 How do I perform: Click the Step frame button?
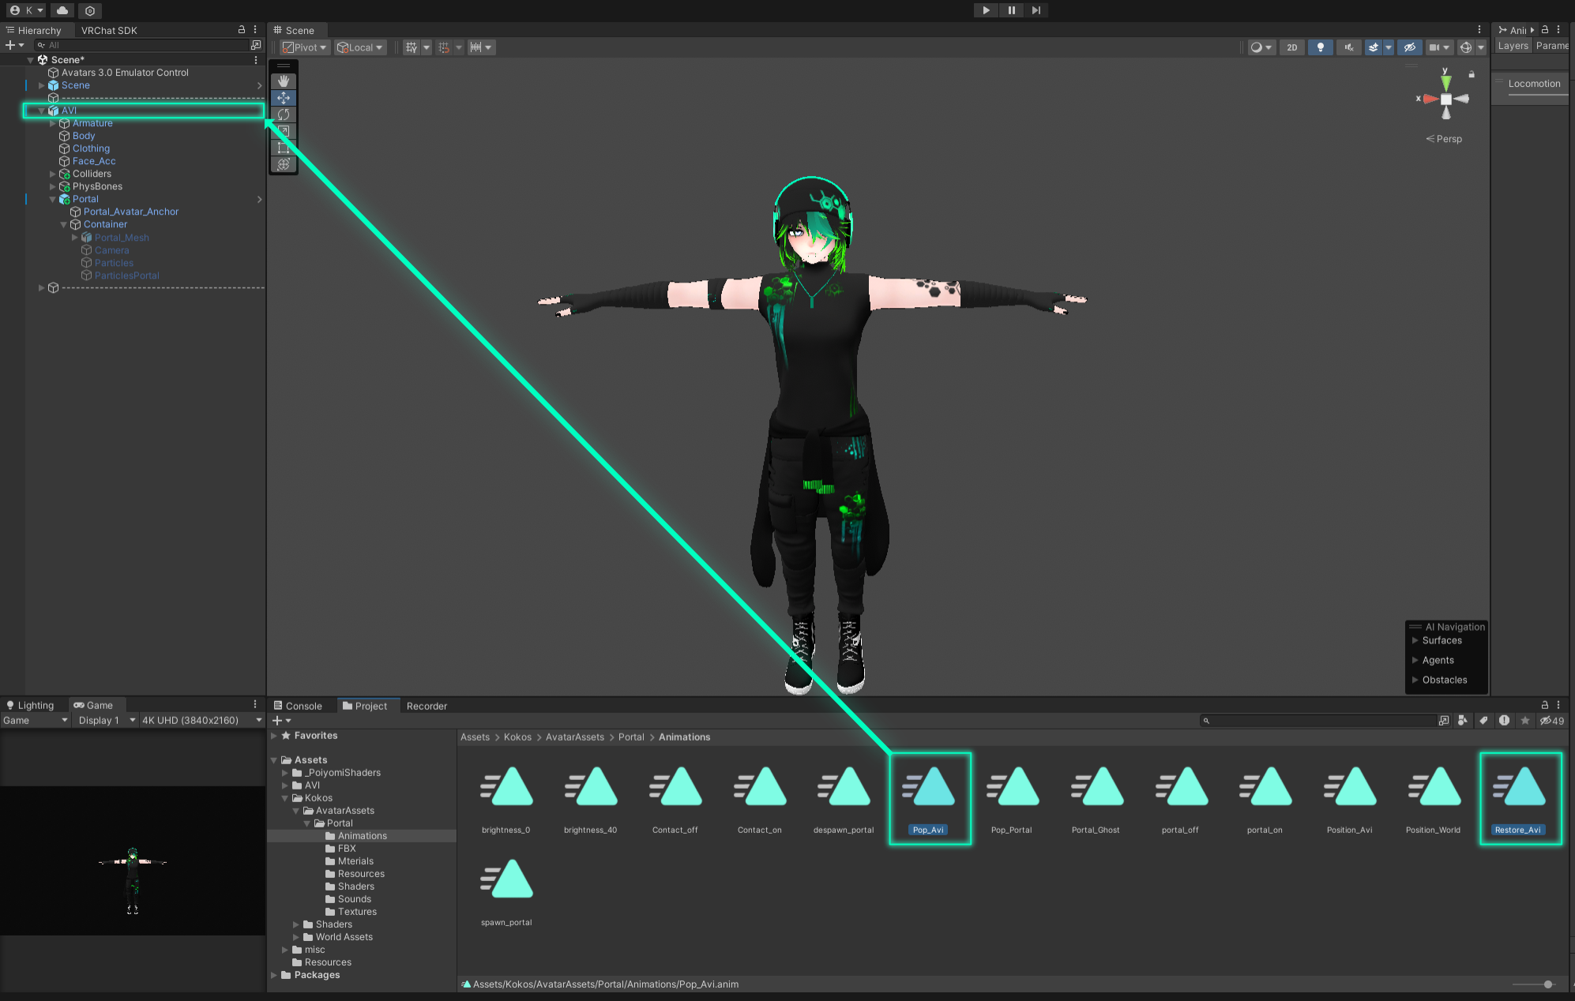coord(1036,10)
